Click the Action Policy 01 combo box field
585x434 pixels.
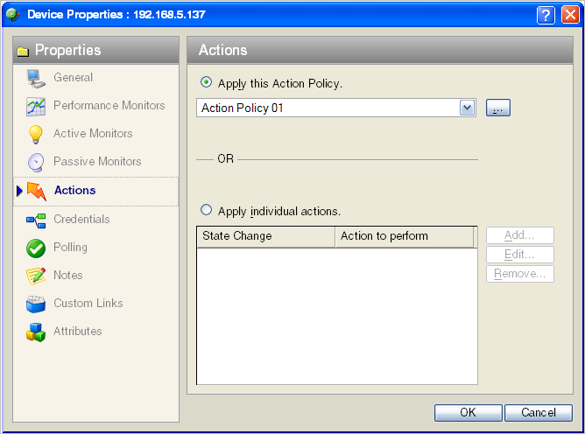pos(335,108)
